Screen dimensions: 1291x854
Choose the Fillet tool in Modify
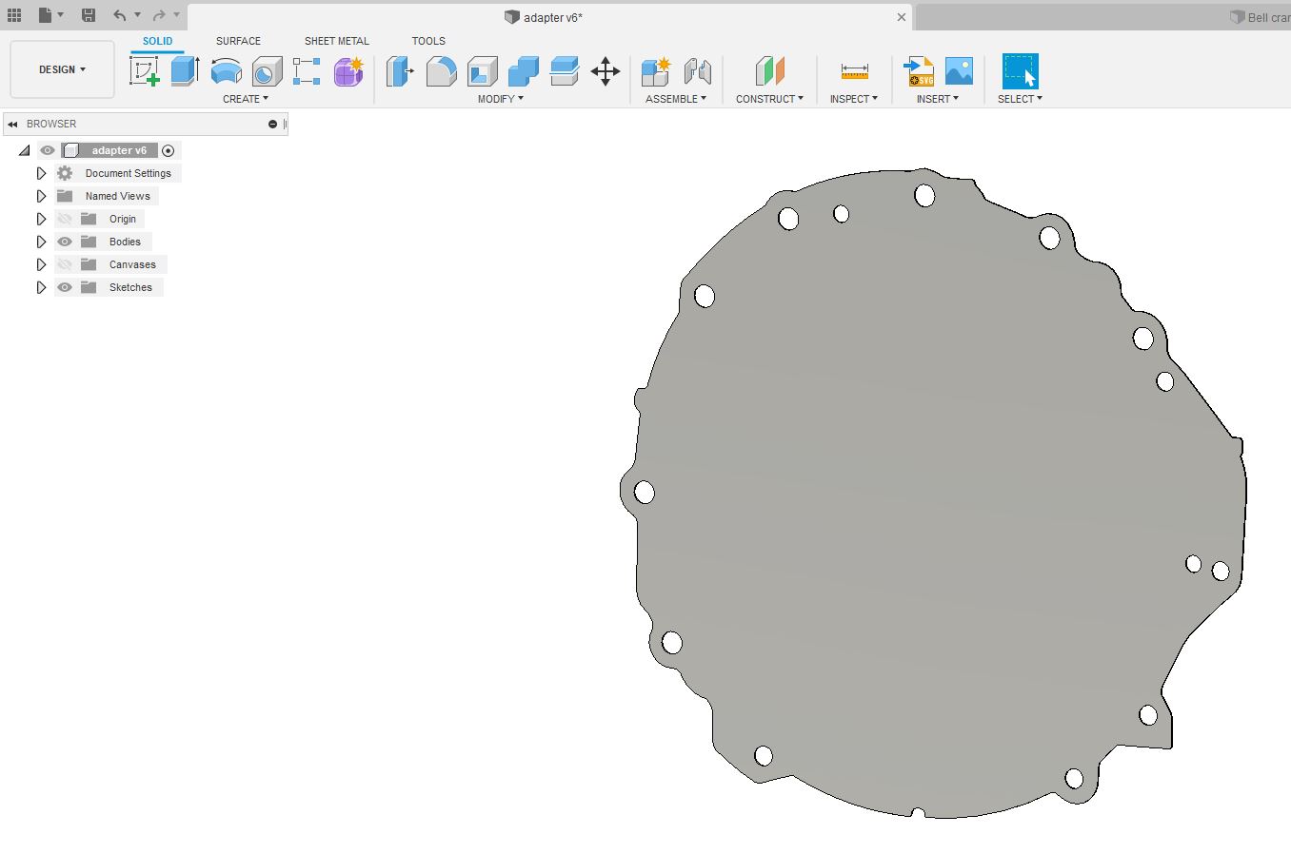coord(441,71)
